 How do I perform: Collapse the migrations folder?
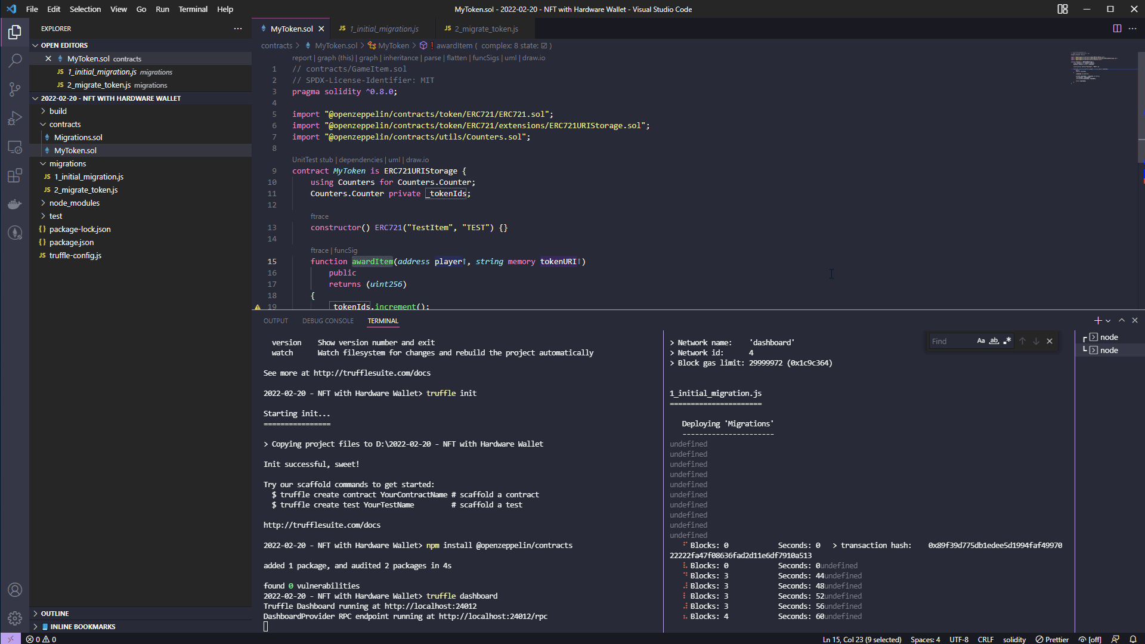point(67,163)
